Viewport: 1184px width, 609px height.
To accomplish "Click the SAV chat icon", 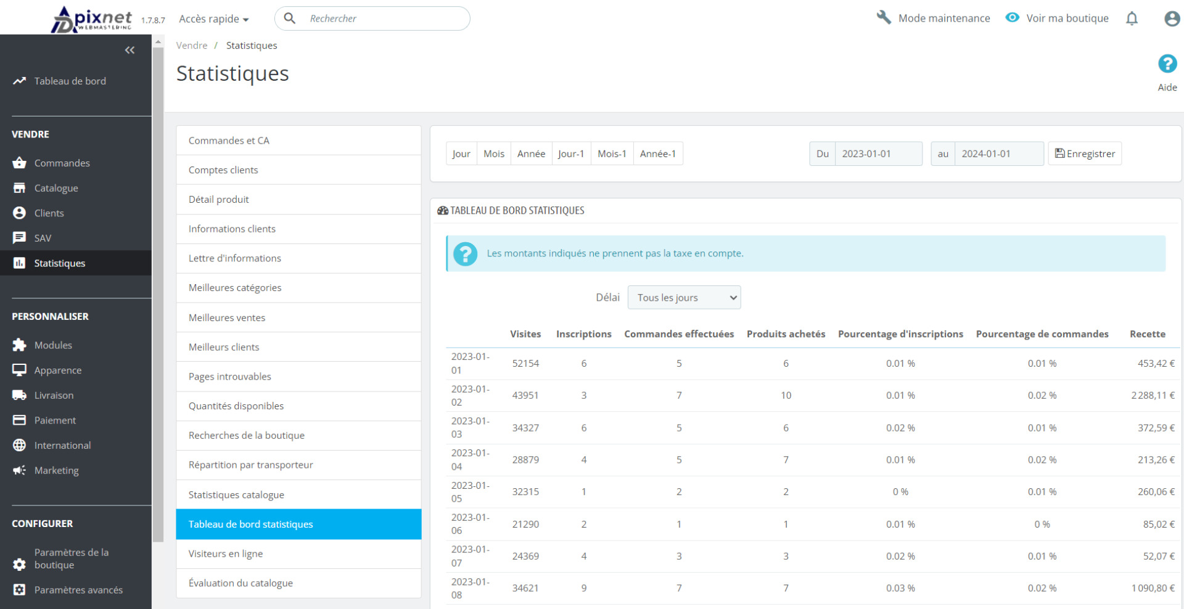I will pyautogui.click(x=20, y=238).
